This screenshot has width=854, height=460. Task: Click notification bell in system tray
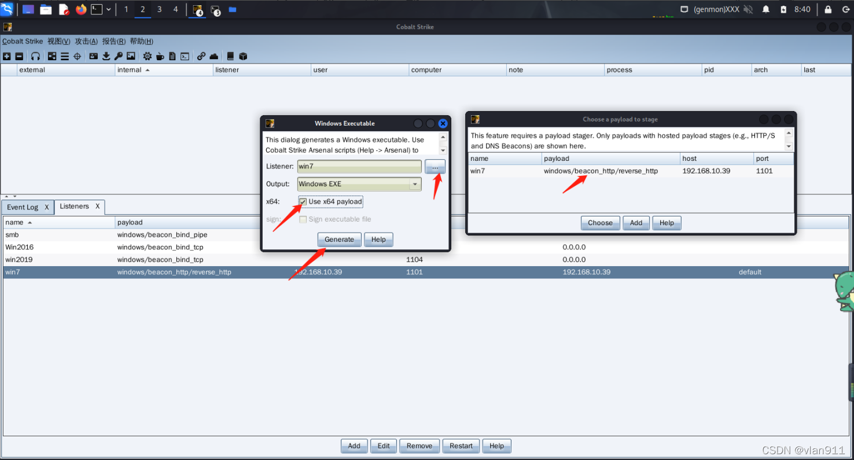[765, 9]
